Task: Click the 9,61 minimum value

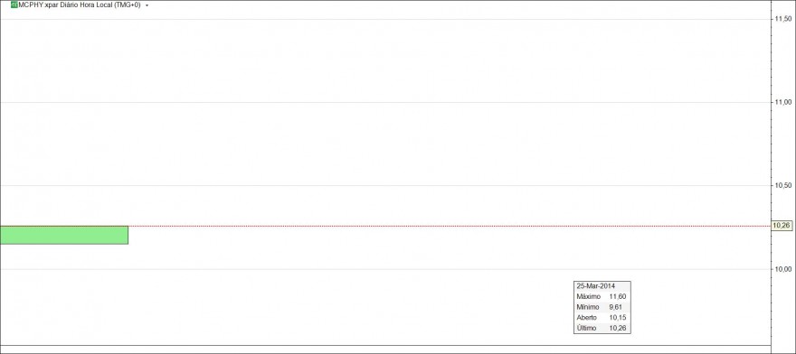Action: coord(616,307)
